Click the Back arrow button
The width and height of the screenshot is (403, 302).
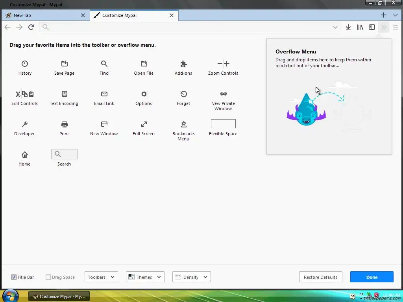click(x=7, y=27)
